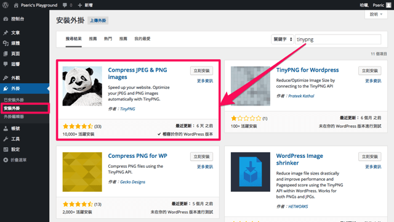Click the WordPress logo icon
Screen dimensions: 394x222
click(6, 5)
